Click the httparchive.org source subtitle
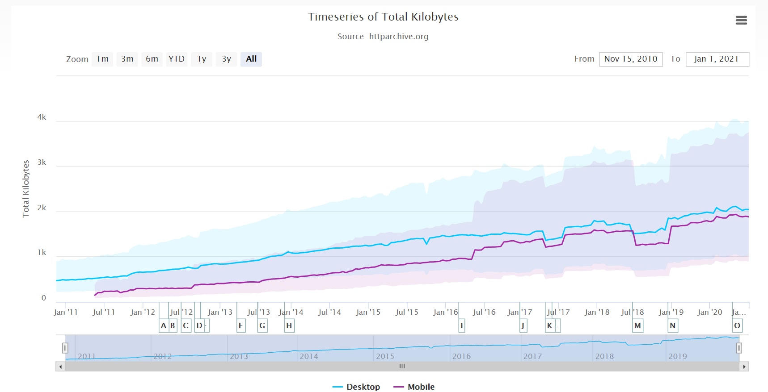Image resolution: width=768 pixels, height=392 pixels. 383,37
